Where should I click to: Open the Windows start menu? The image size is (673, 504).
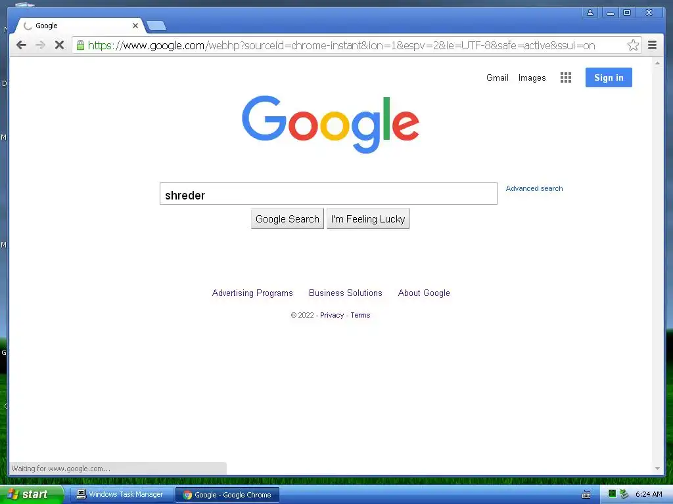pyautogui.click(x=31, y=494)
